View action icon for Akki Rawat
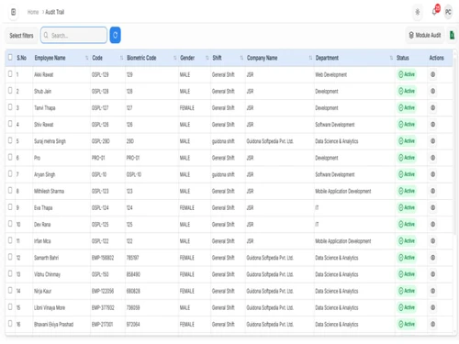459x344 pixels. [432, 74]
